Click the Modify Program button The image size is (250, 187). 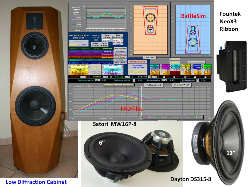(196, 62)
